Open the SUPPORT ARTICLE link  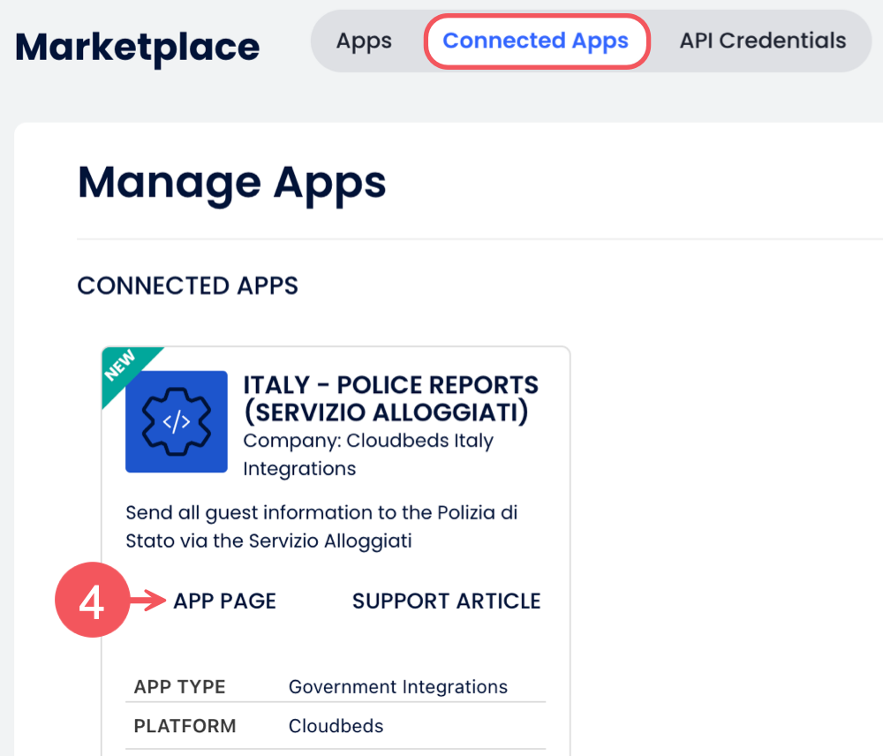446,601
